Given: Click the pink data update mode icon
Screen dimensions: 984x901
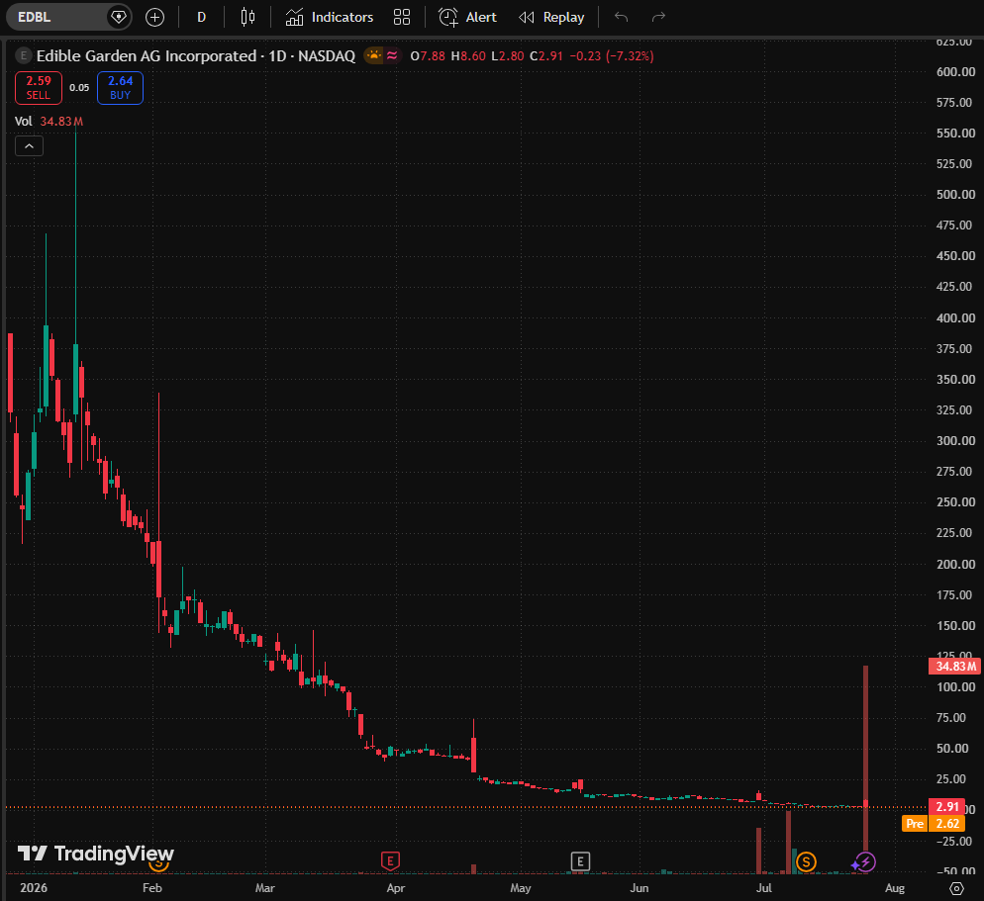Looking at the screenshot, I should pyautogui.click(x=392, y=55).
